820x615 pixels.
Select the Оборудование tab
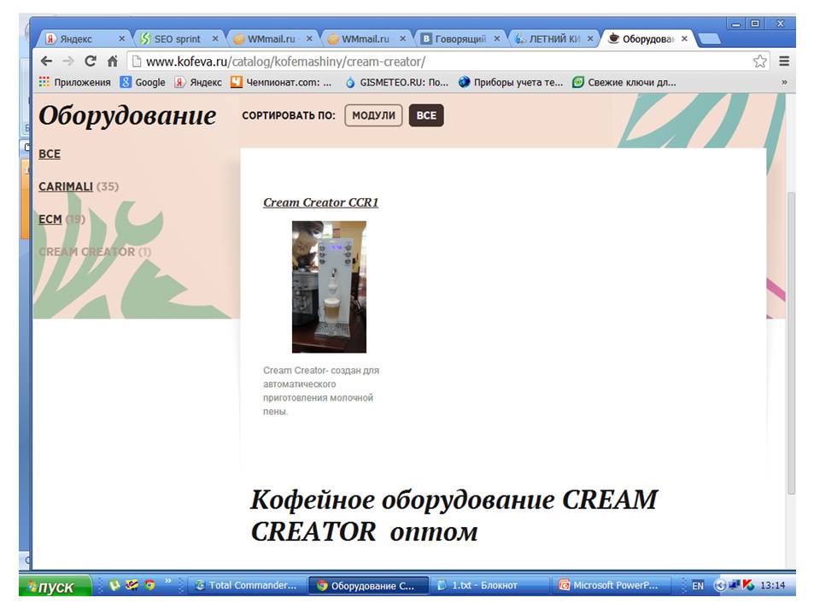[648, 38]
